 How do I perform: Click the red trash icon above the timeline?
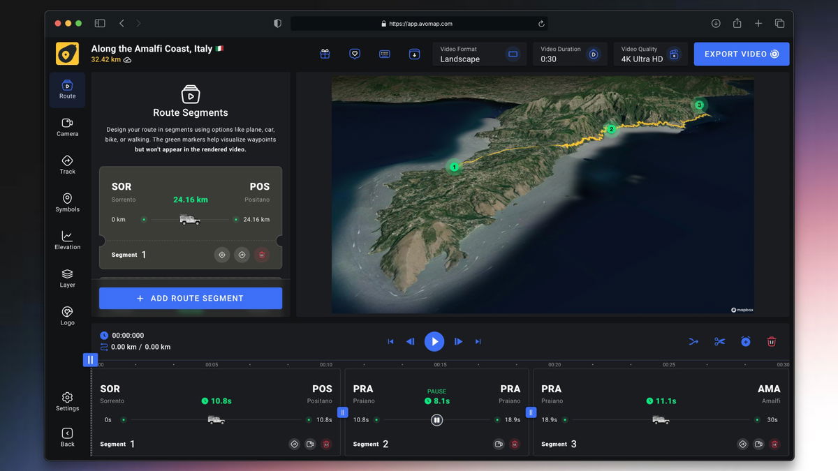[771, 341]
